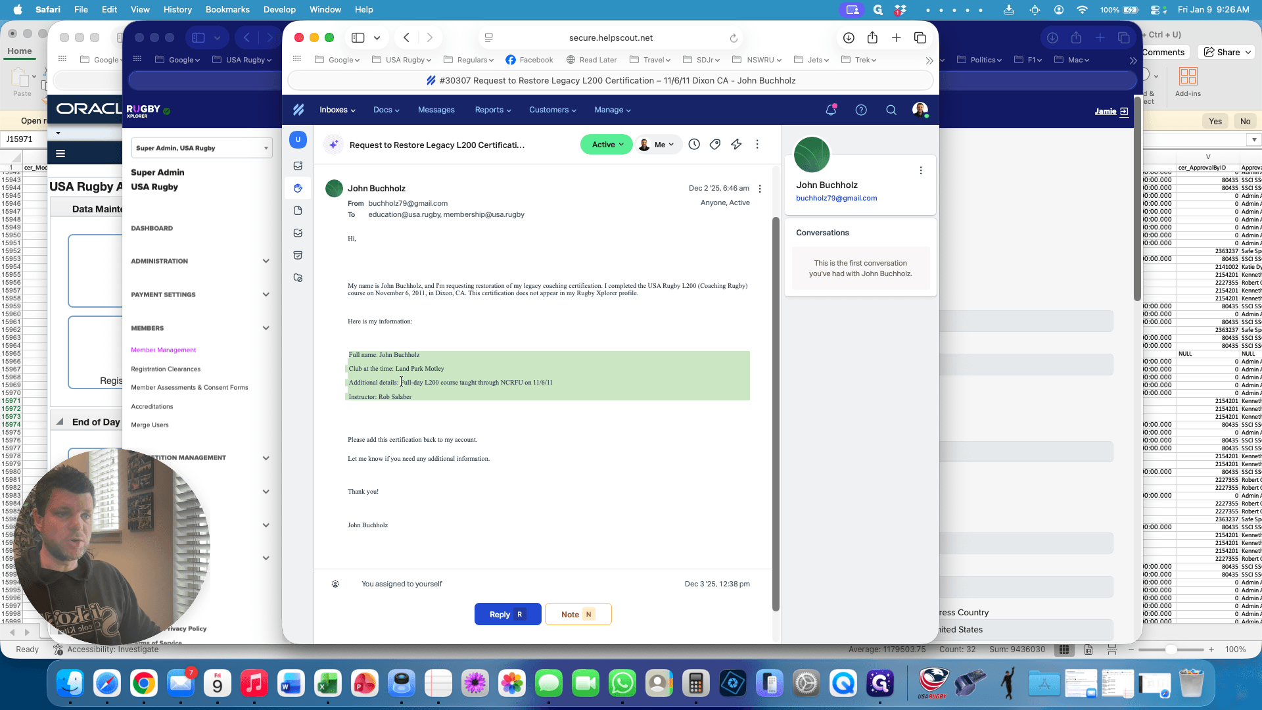
Task: Click the conversation vertical scrollbar
Action: 776,414
